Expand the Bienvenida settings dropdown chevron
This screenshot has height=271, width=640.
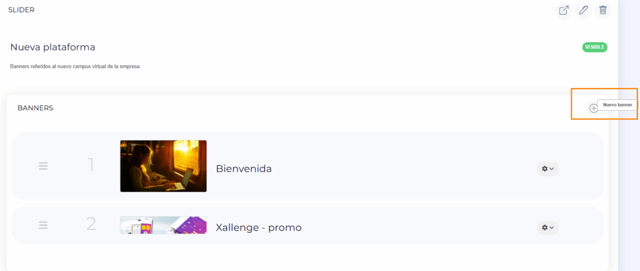552,168
